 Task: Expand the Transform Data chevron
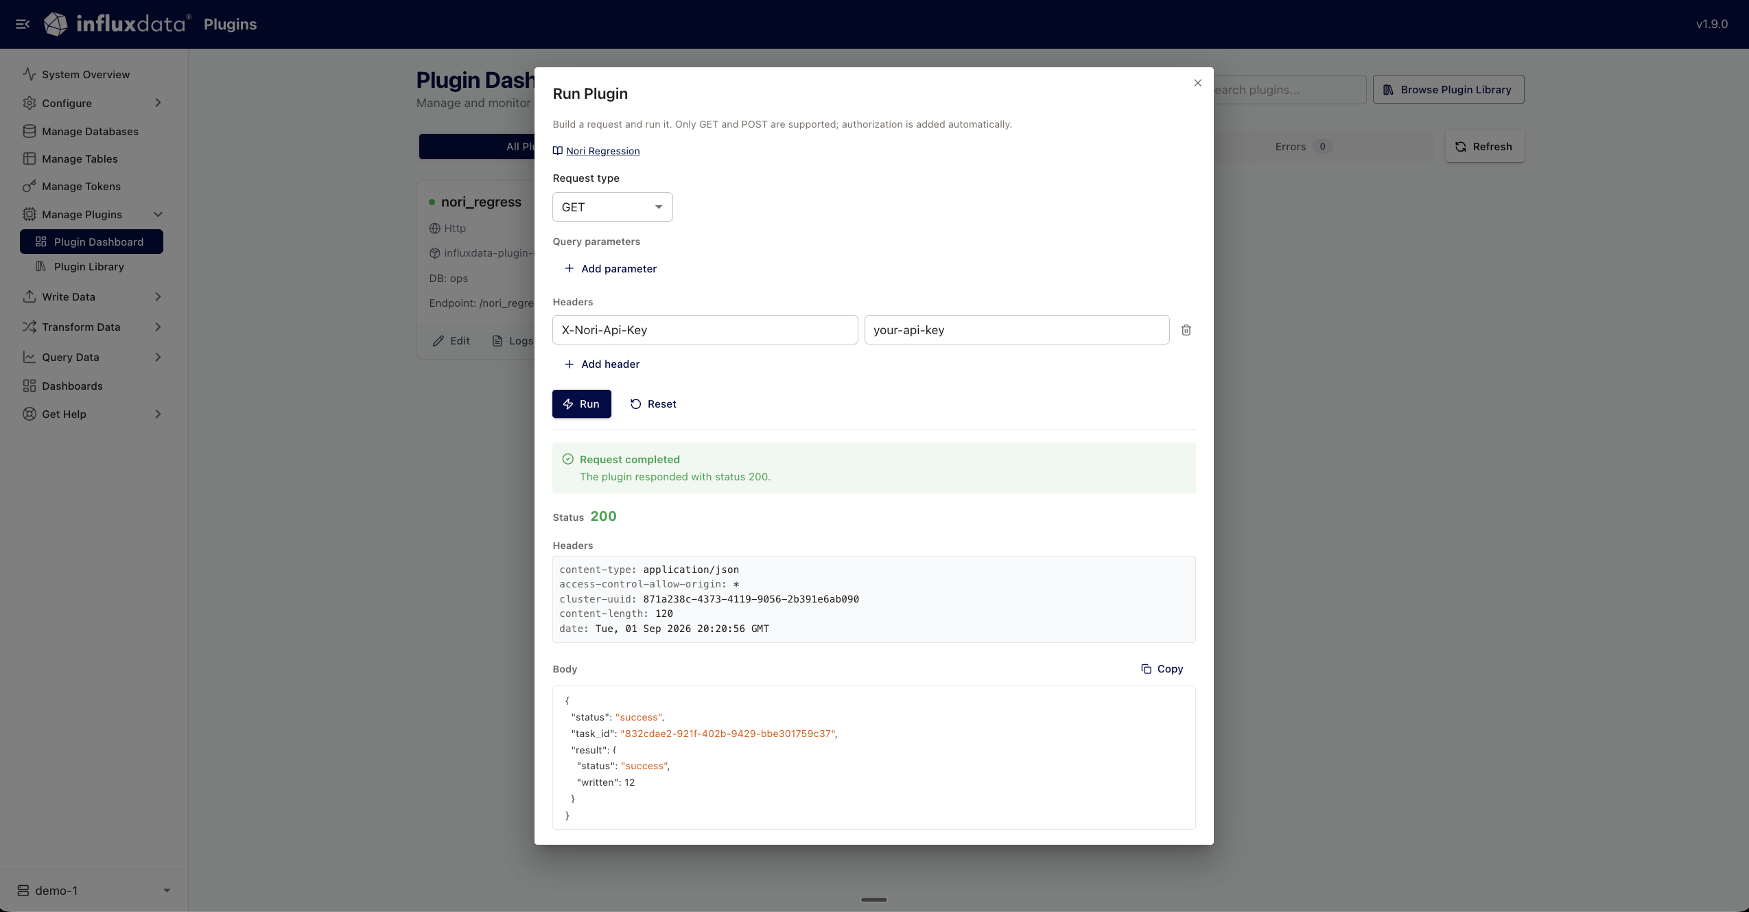click(x=158, y=327)
